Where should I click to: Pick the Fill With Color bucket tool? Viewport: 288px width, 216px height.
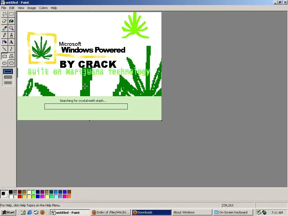point(11,21)
